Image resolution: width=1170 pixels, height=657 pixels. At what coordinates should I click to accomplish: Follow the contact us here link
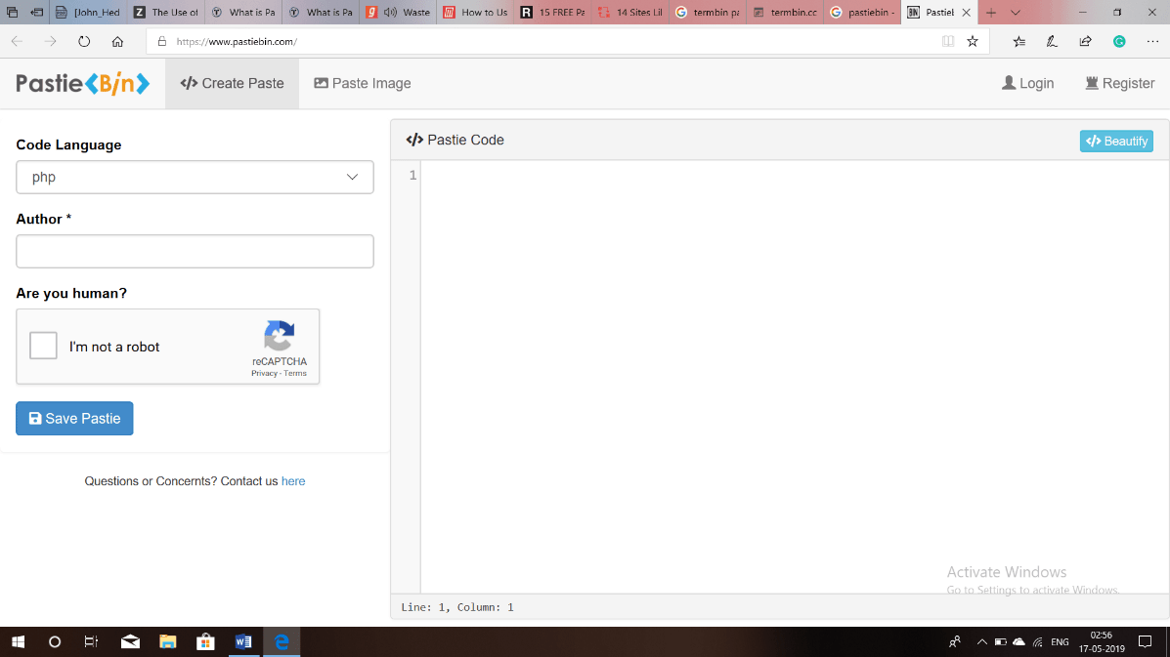[x=293, y=481]
